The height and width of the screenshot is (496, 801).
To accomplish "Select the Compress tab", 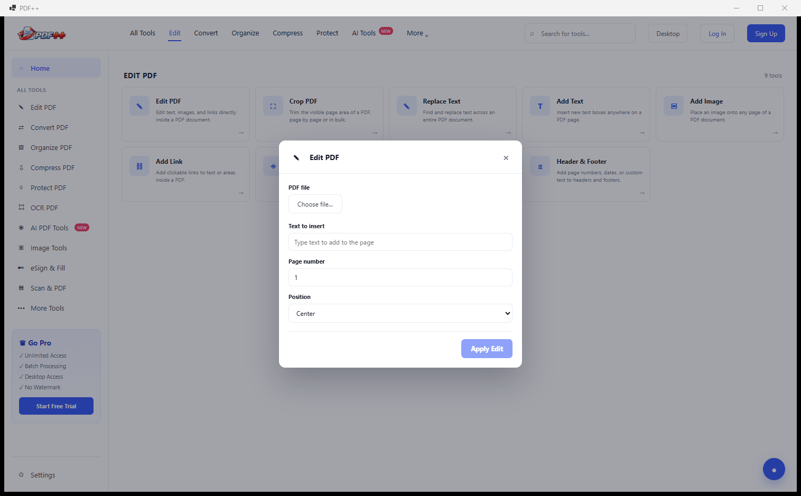I will (287, 33).
